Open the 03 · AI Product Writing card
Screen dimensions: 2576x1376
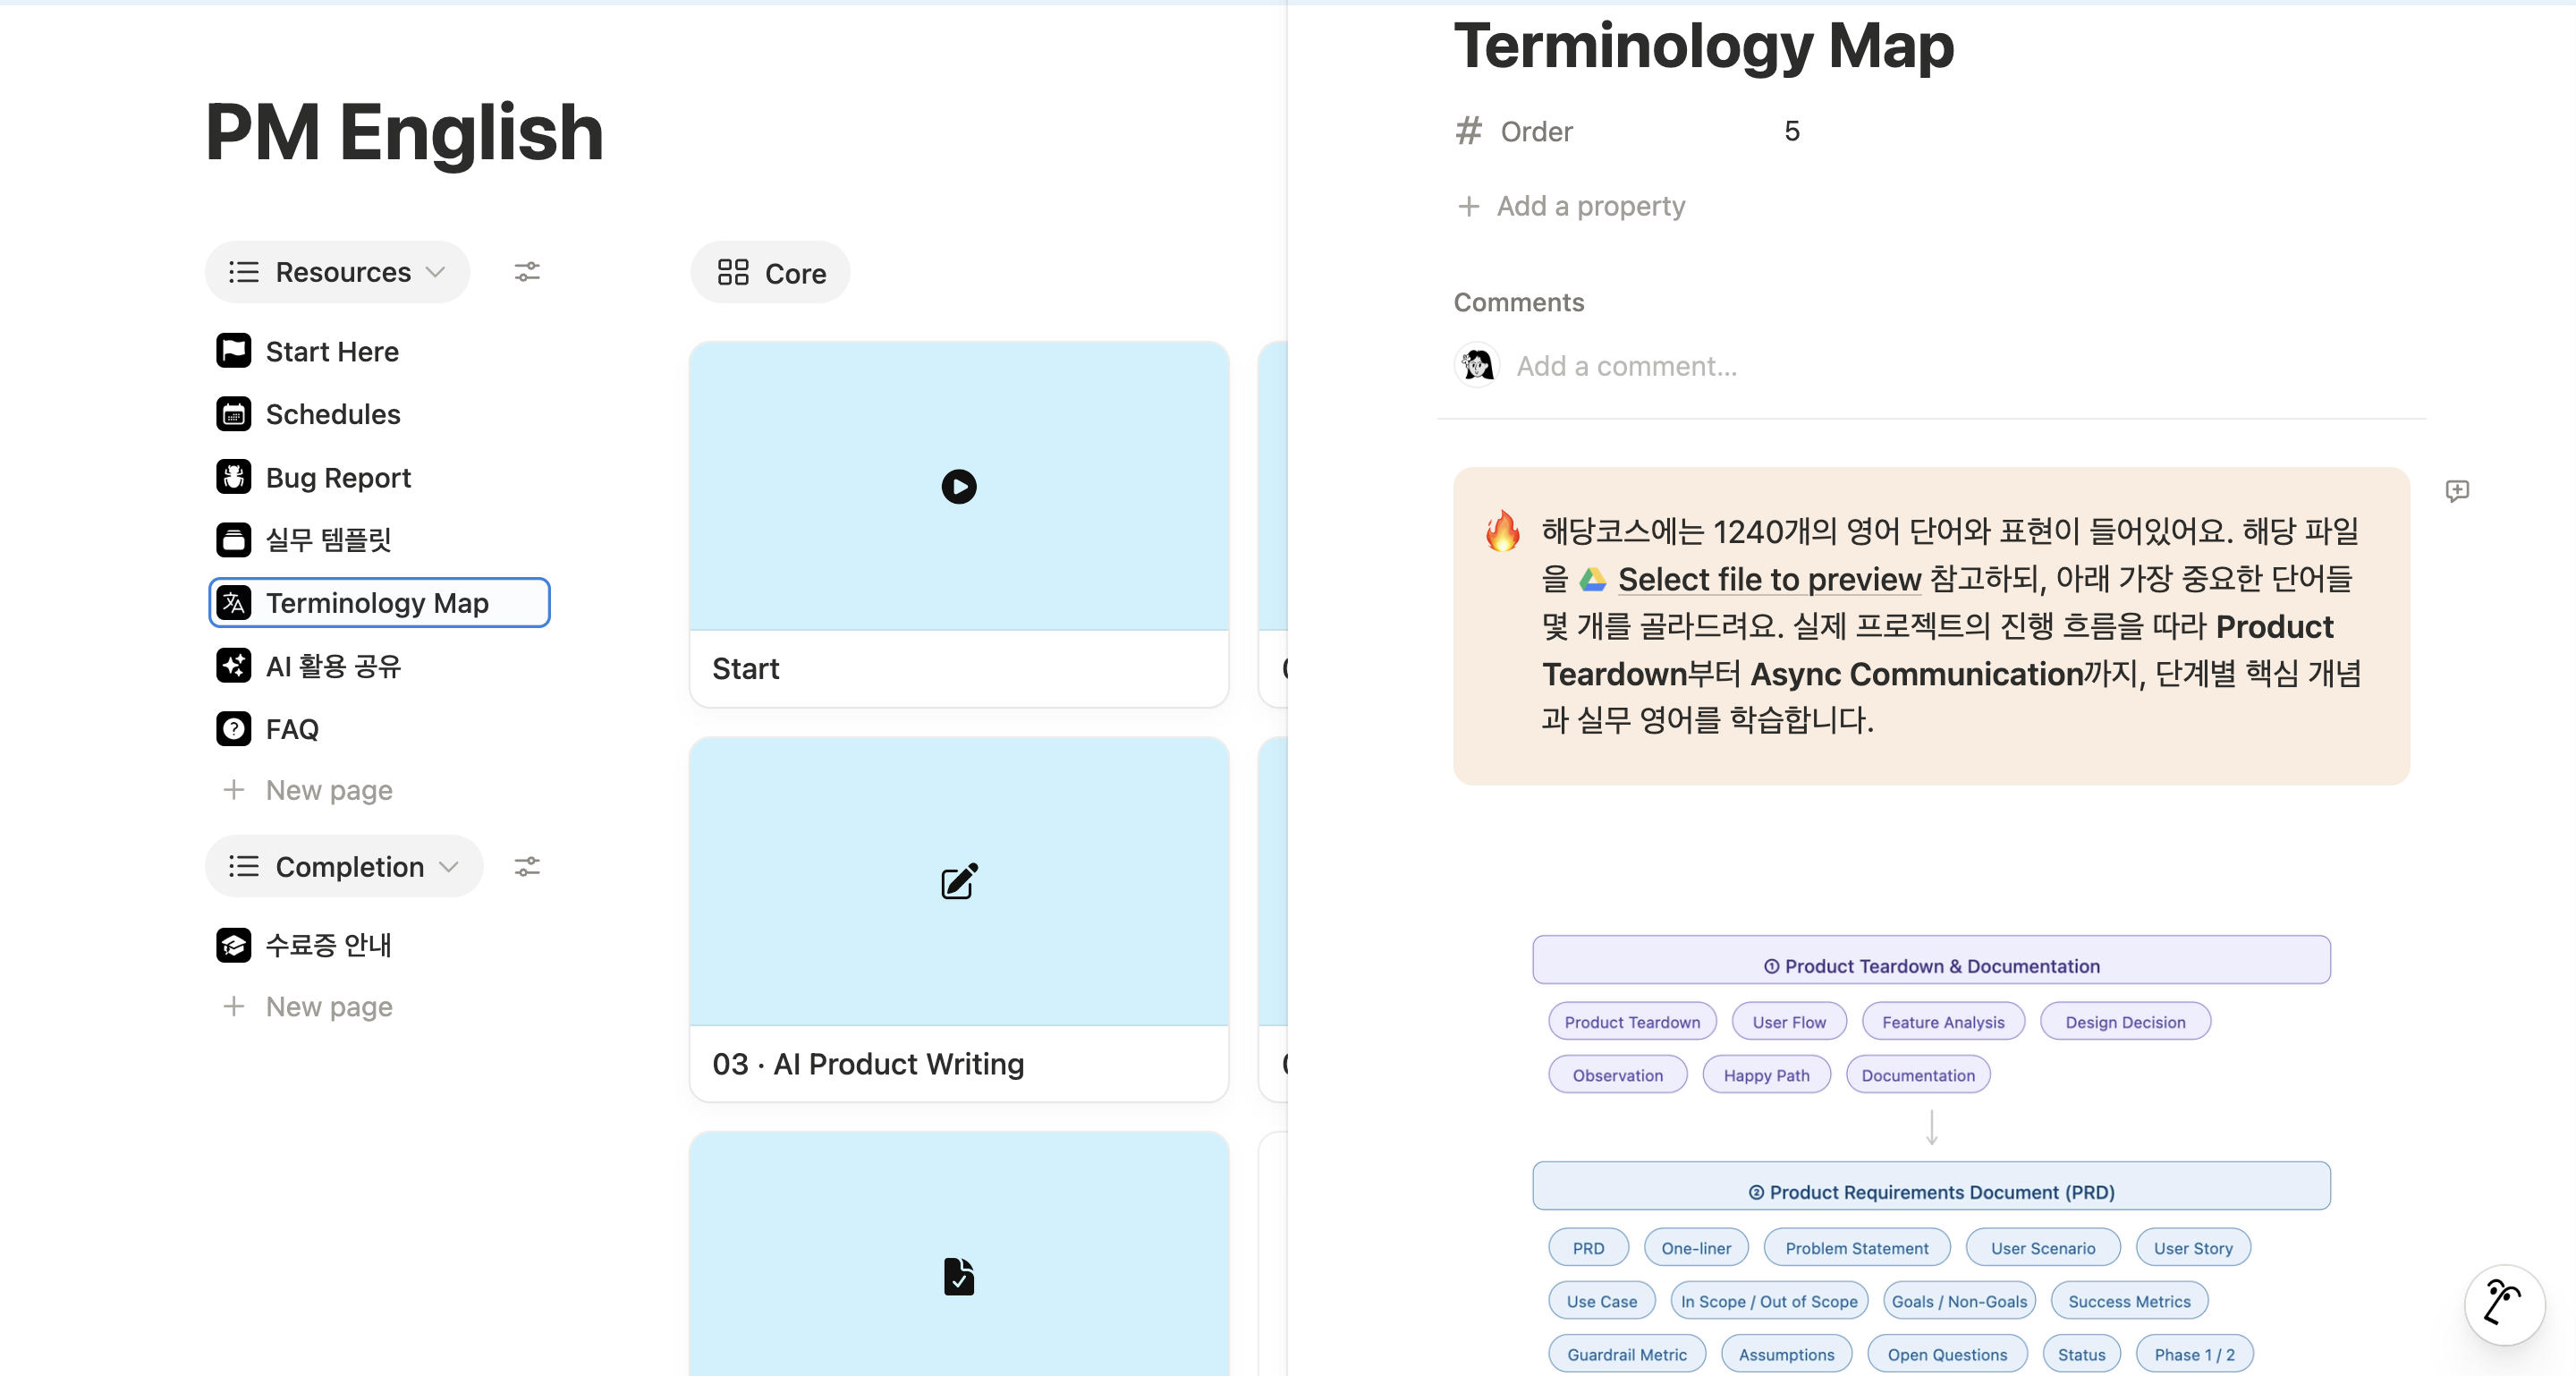click(x=958, y=920)
